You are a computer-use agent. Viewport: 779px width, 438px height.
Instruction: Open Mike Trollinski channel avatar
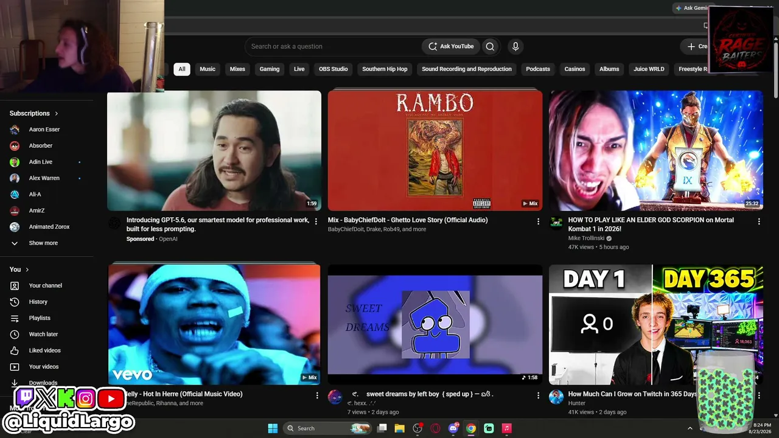[556, 223]
